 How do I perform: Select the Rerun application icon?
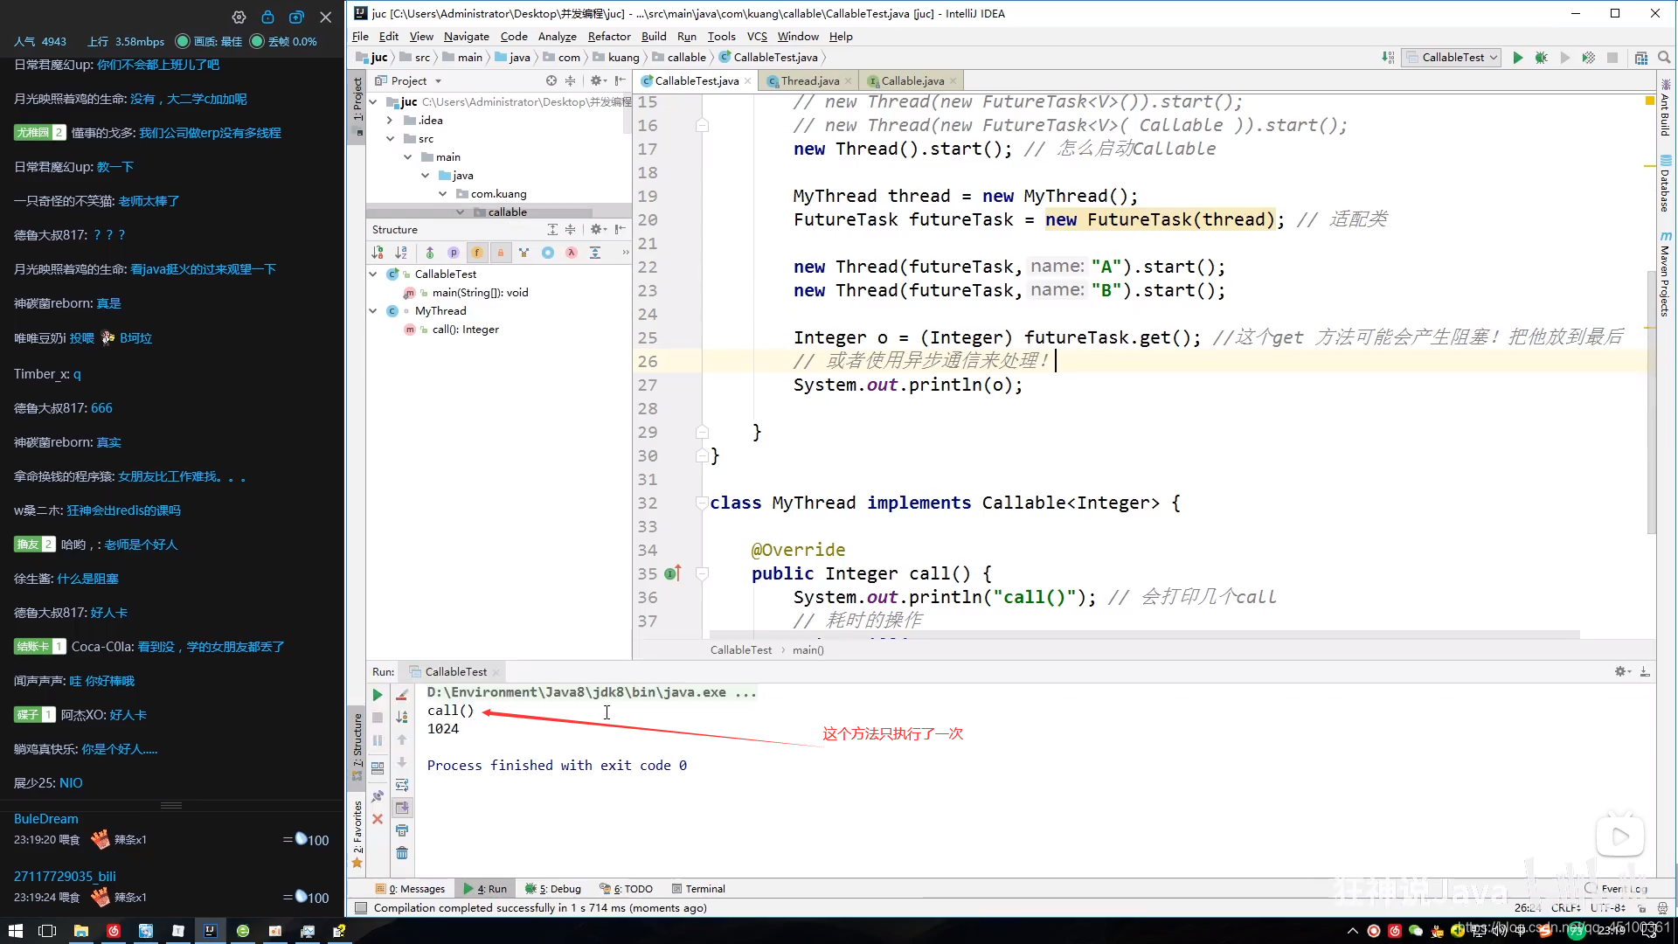pos(377,693)
